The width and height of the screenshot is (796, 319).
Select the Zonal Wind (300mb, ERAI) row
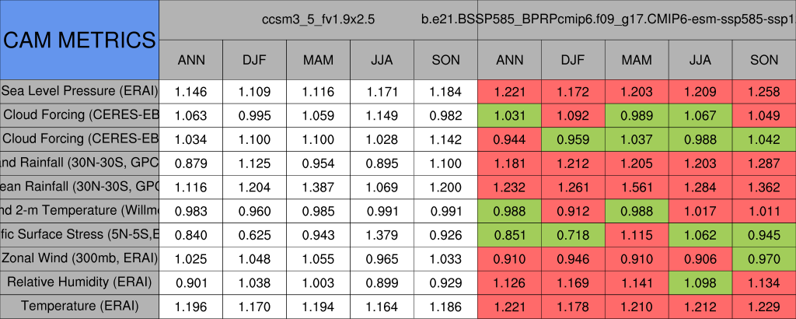click(x=79, y=258)
